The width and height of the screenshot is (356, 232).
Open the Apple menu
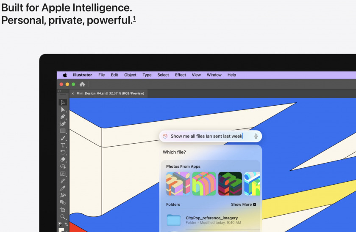pos(65,75)
